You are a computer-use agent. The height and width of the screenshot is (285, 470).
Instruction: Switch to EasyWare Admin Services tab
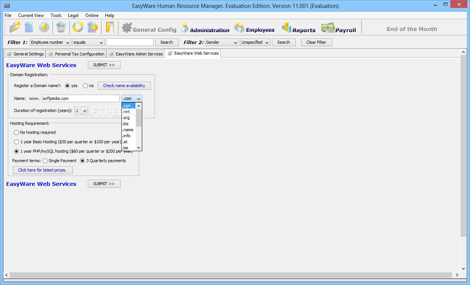point(135,54)
